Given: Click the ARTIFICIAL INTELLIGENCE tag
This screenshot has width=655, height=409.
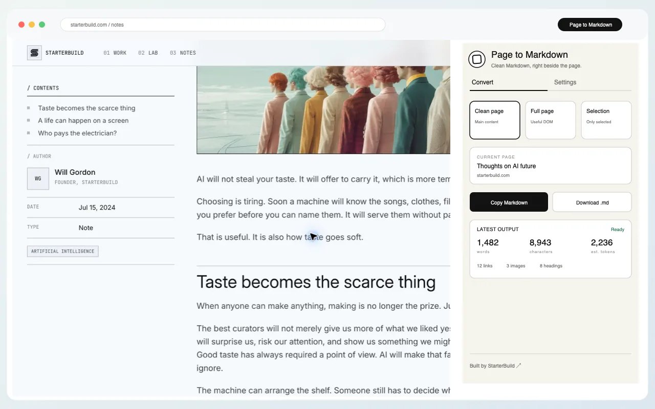Looking at the screenshot, I should (62, 252).
